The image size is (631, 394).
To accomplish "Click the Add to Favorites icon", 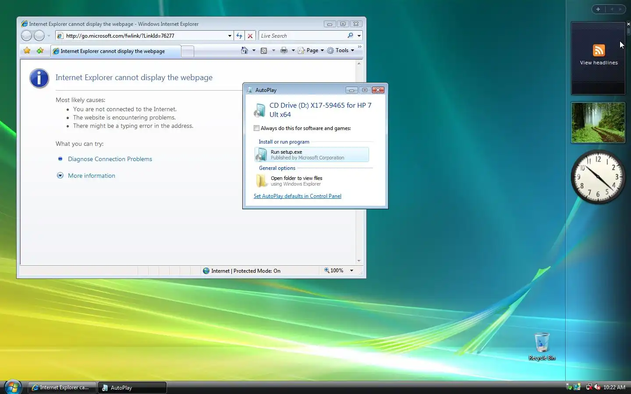I will pos(40,51).
